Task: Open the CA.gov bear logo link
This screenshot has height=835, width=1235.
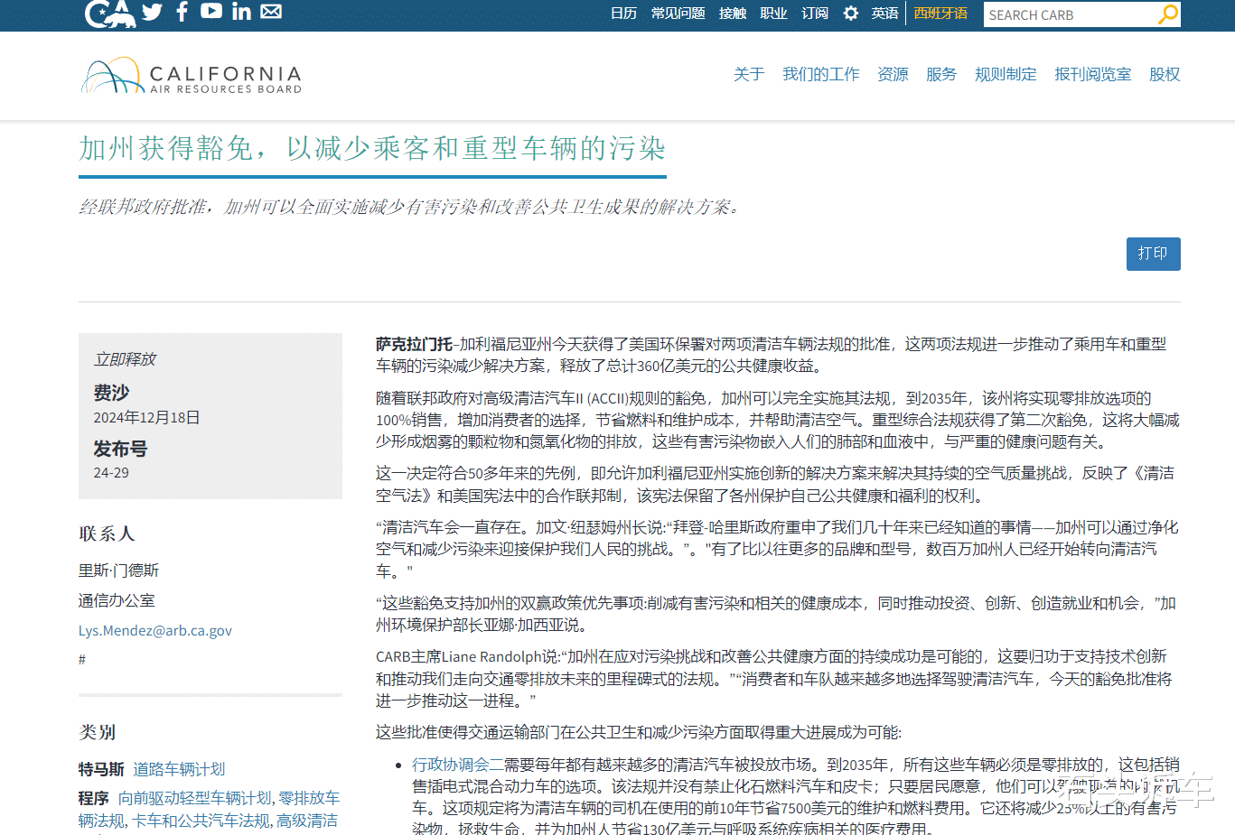Action: pyautogui.click(x=110, y=13)
